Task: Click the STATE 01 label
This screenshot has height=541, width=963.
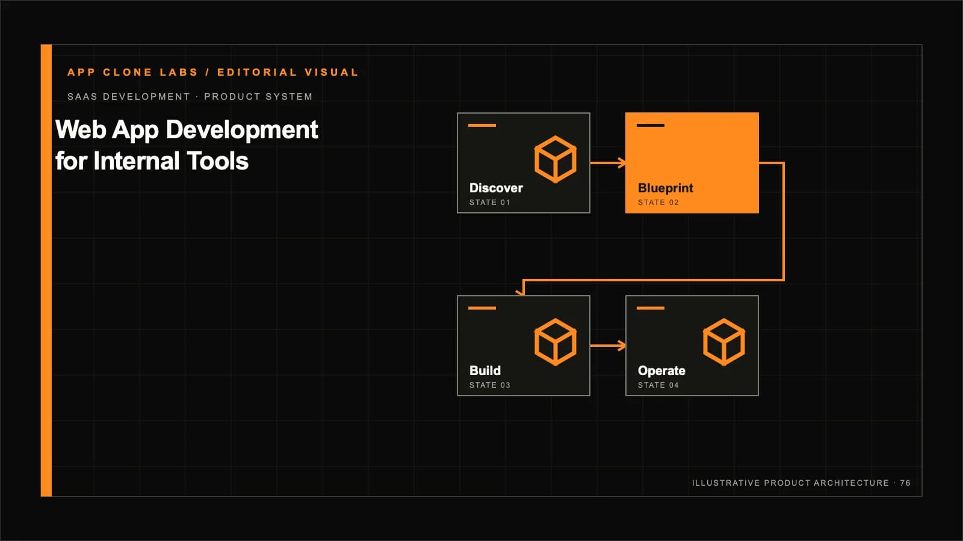Action: tap(490, 203)
